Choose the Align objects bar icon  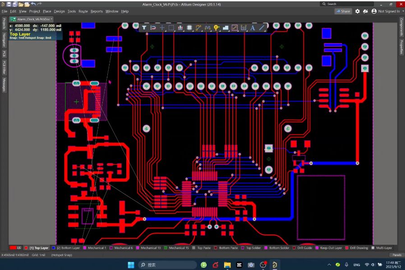(180, 27)
